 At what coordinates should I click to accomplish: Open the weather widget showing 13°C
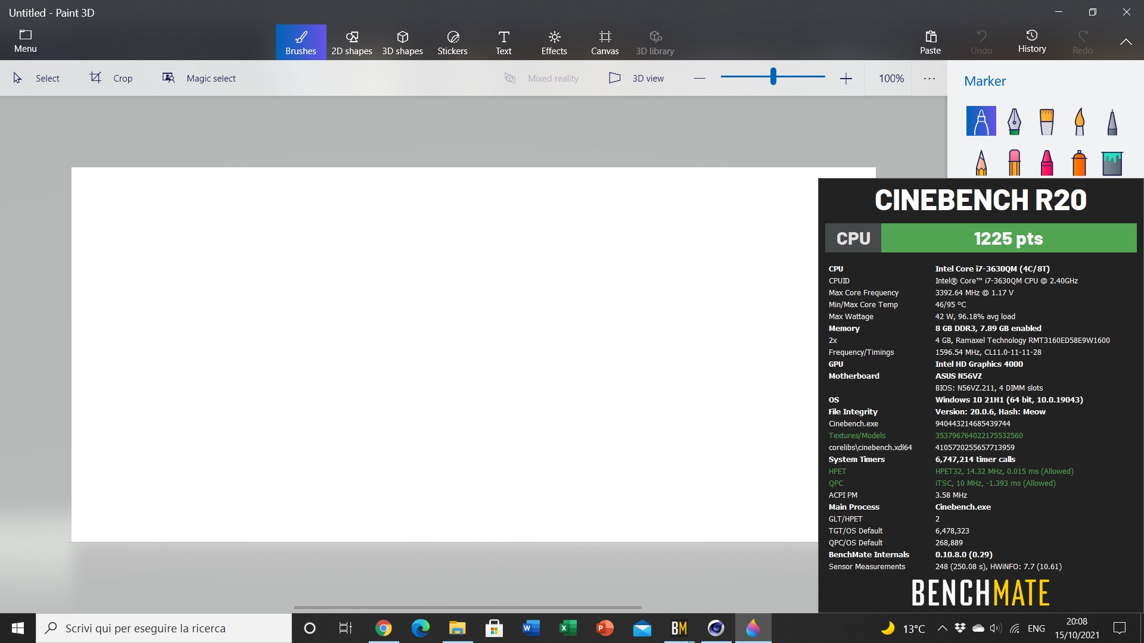click(903, 628)
